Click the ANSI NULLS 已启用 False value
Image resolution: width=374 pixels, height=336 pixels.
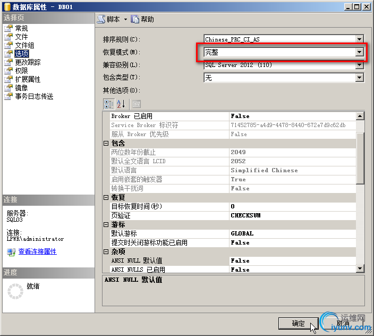pyautogui.click(x=292, y=270)
